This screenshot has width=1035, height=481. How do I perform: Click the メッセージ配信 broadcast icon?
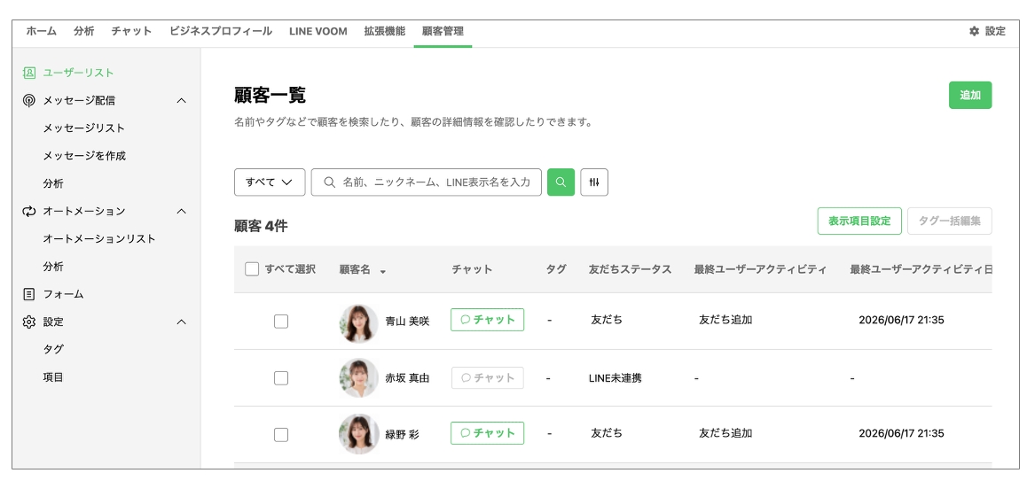click(28, 101)
